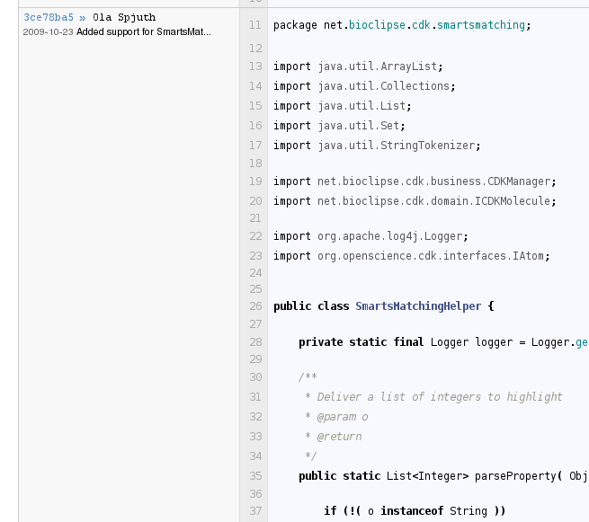This screenshot has height=522, width=589.
Task: Click the parseProperty method name
Action: point(515,476)
